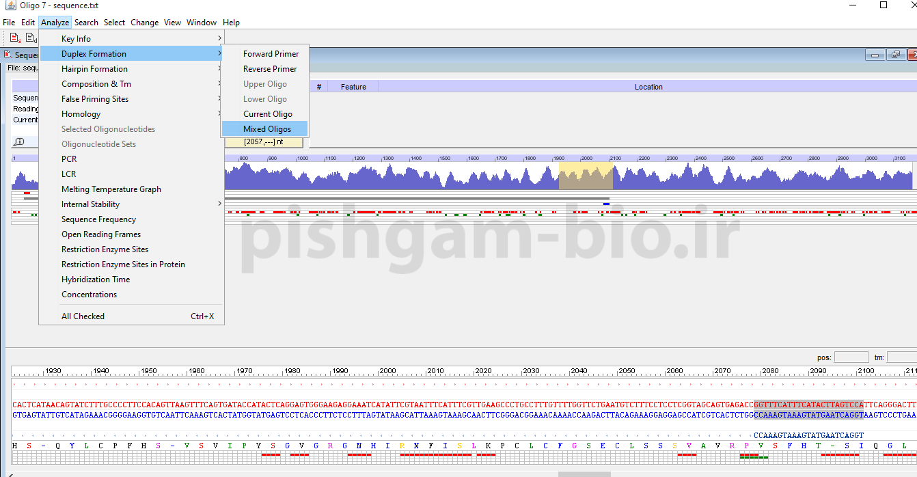Maximize the Oligo 7 application window
The height and width of the screenshot is (477, 917).
pos(883,5)
